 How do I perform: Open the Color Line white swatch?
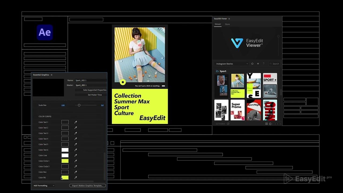tap(65, 155)
